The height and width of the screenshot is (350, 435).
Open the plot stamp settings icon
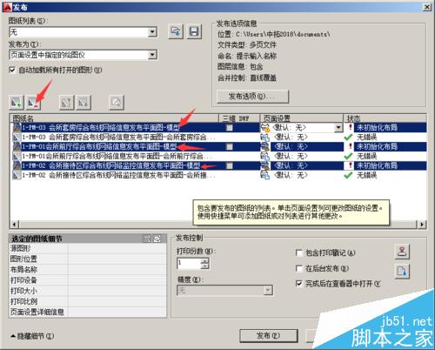pos(402,252)
